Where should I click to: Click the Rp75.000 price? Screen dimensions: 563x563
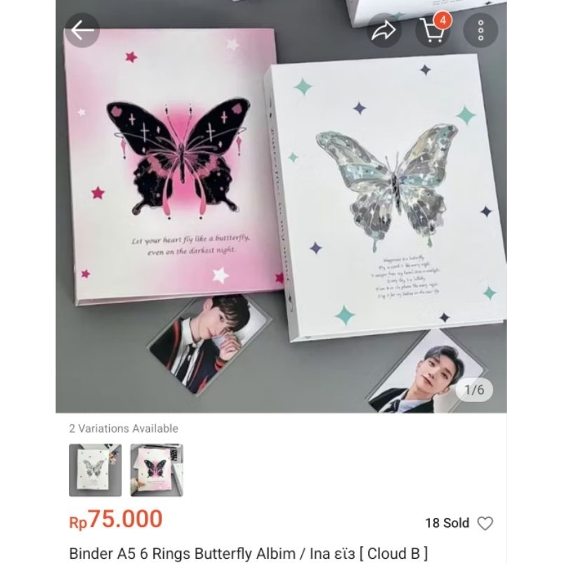(115, 519)
